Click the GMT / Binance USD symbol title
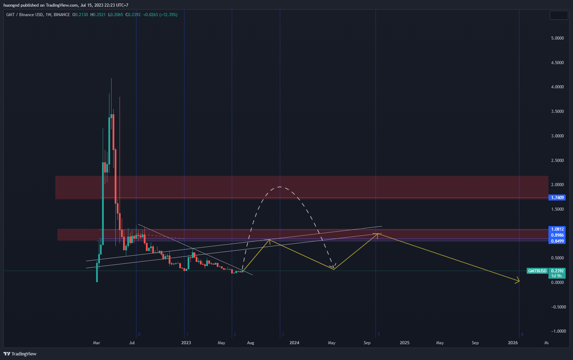 click(25, 15)
